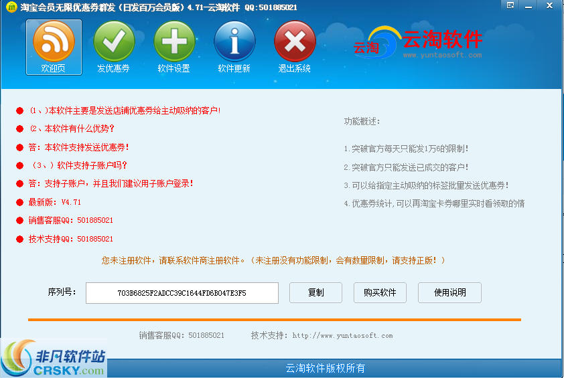Click the orange '您未注册软件' notice
The height and width of the screenshot is (378, 564).
coord(273,260)
